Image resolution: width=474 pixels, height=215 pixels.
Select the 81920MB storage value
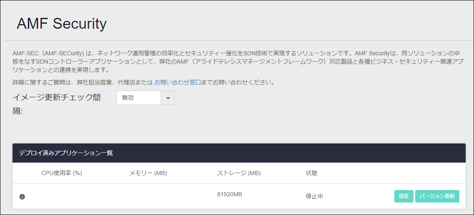(229, 194)
